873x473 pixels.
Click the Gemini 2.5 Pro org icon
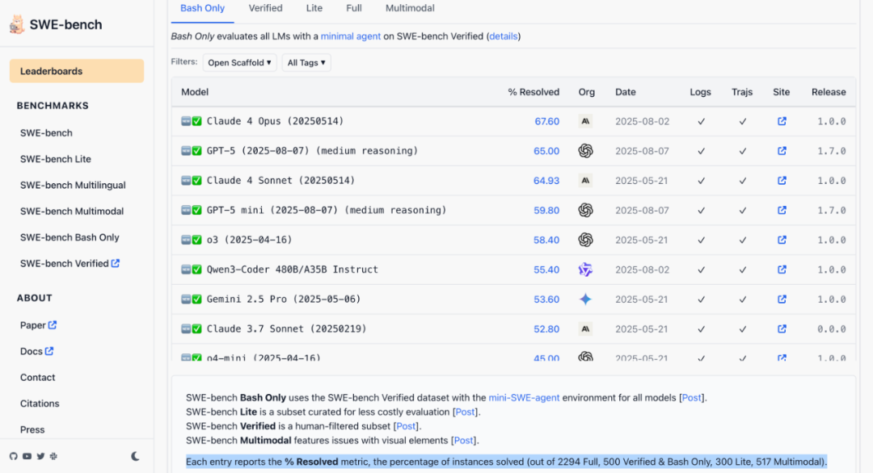point(586,299)
